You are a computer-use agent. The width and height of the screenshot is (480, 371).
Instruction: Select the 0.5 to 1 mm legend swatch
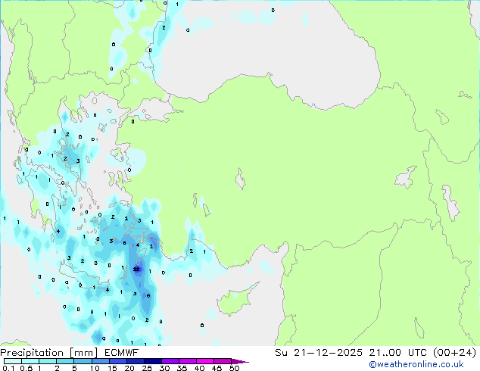30,361
